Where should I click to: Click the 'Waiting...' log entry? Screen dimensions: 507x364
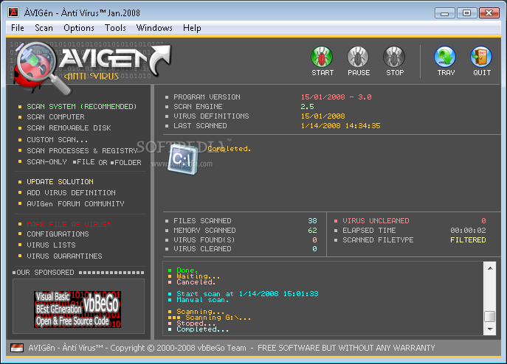coord(199,276)
